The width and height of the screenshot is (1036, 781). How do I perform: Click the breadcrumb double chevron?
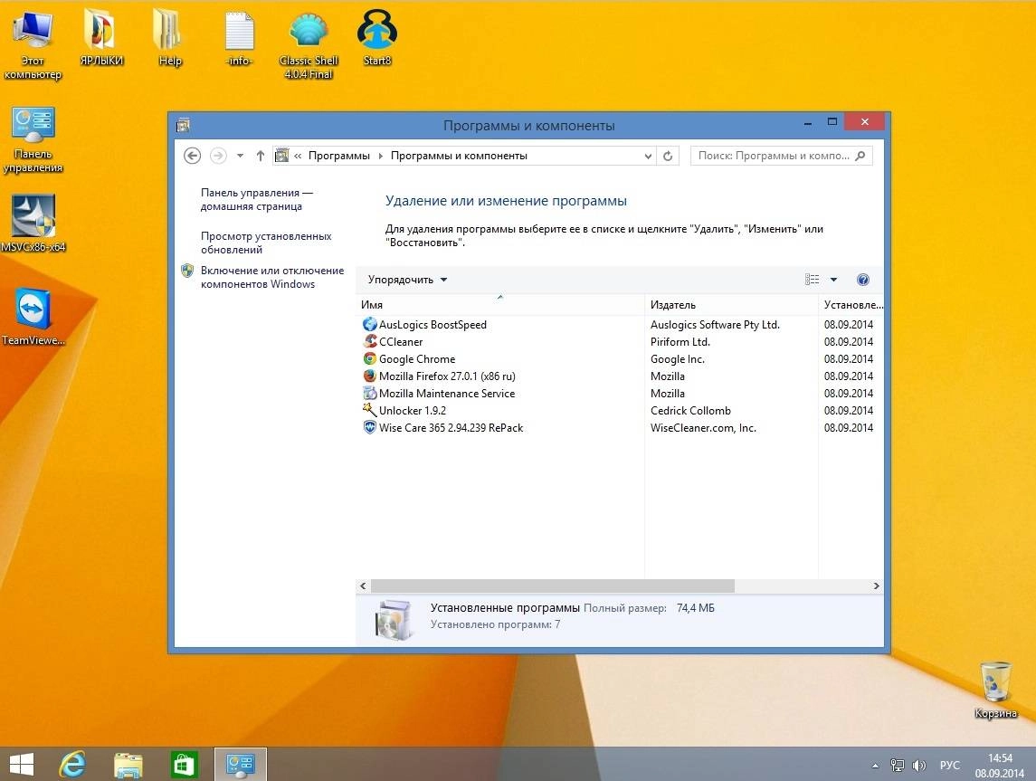point(298,156)
